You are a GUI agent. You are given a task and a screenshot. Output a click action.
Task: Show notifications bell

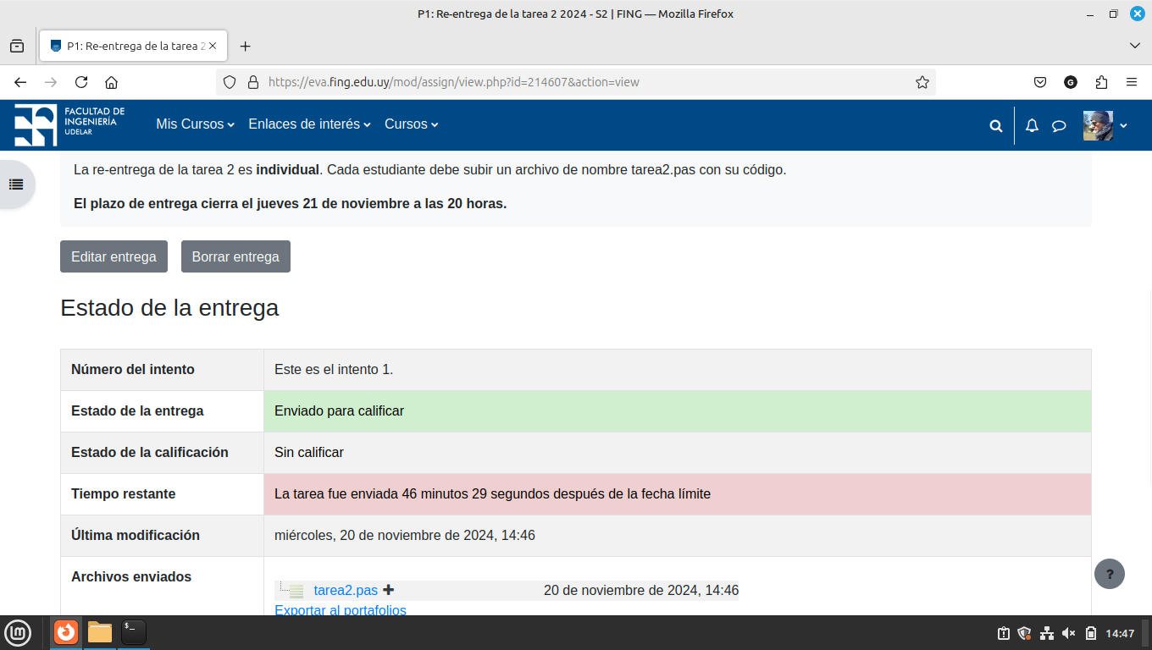pos(1032,125)
